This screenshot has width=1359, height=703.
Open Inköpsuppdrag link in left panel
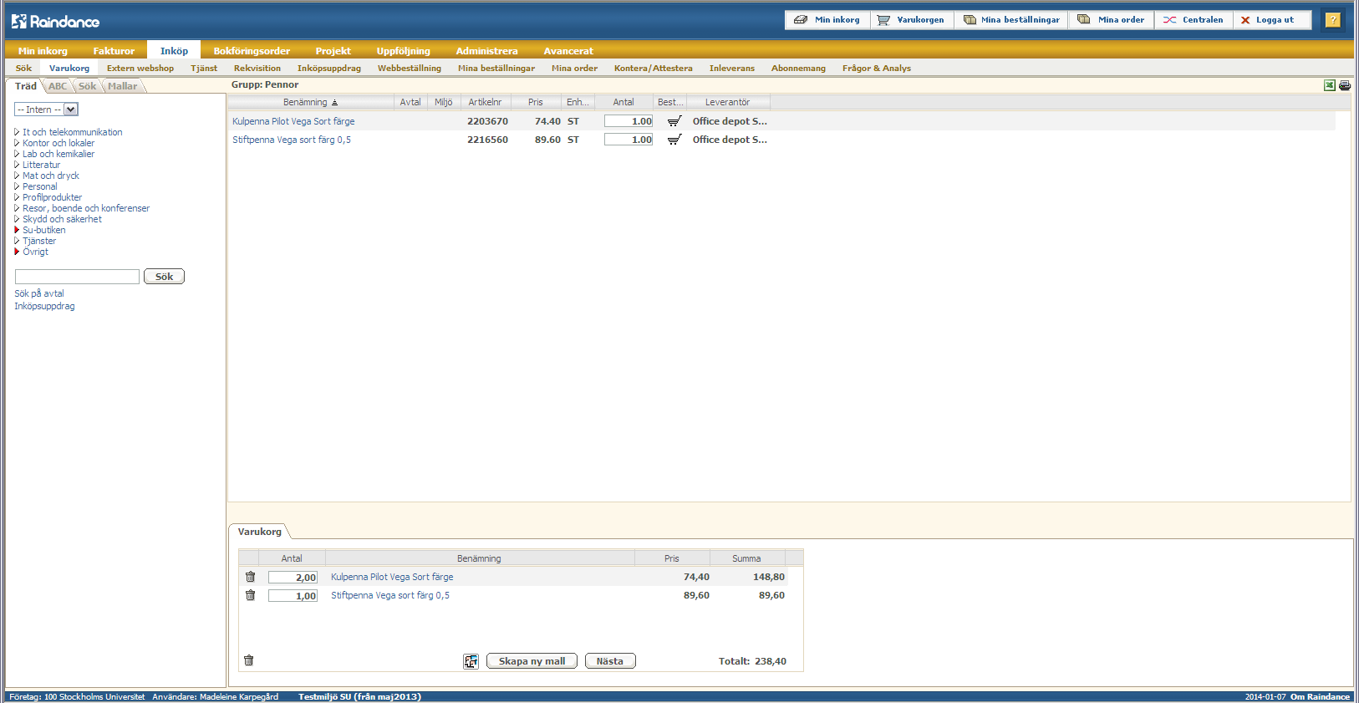tap(44, 306)
